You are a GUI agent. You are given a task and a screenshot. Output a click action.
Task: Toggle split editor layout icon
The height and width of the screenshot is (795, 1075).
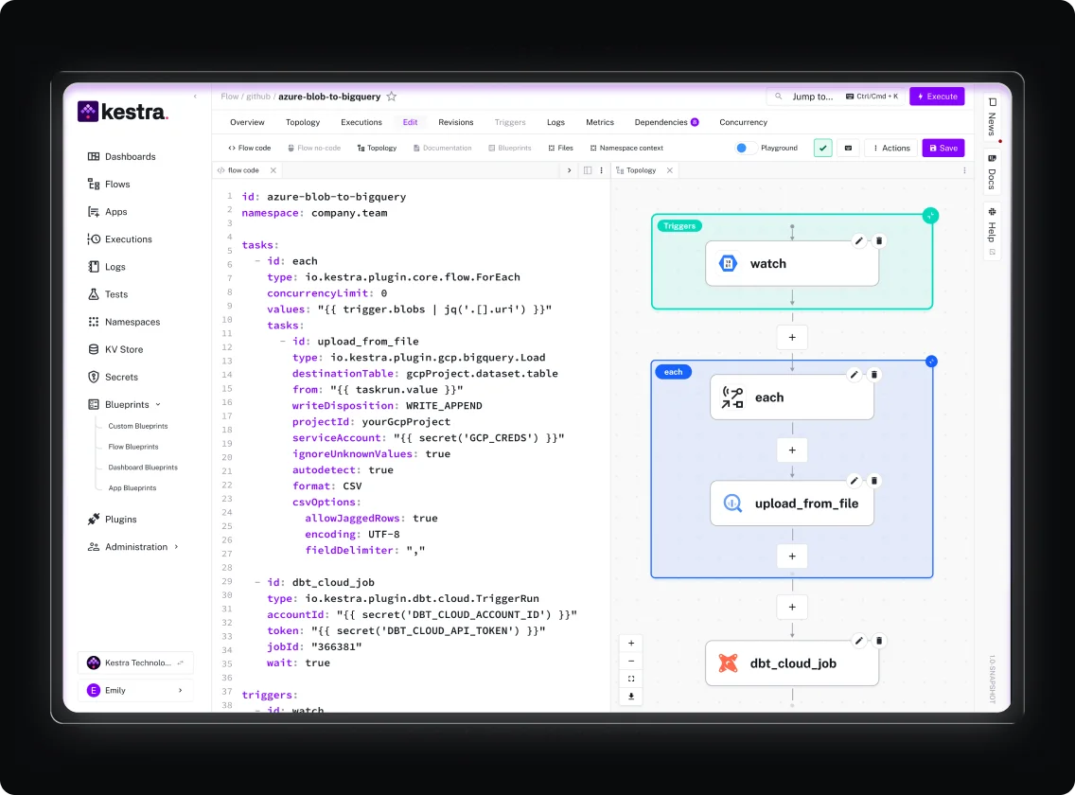point(588,170)
